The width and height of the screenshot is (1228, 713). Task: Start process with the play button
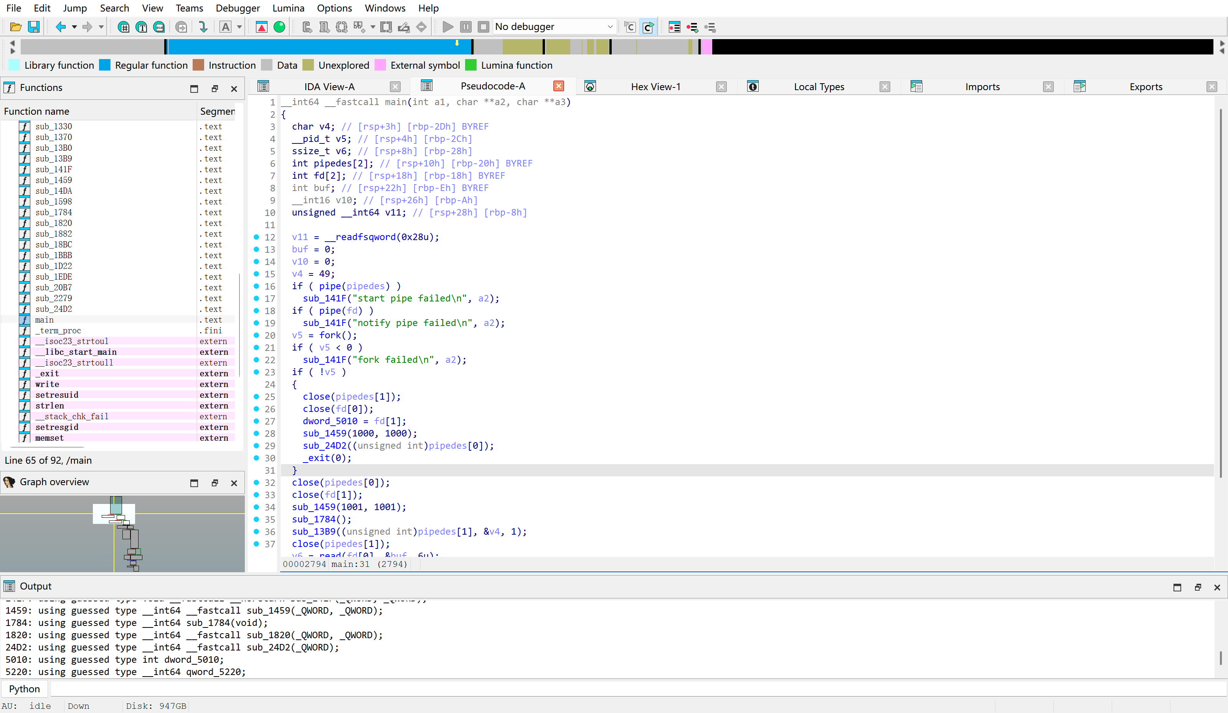click(x=448, y=27)
